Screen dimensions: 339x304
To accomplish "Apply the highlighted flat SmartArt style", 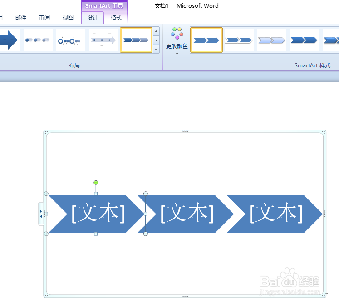I will pyautogui.click(x=206, y=40).
